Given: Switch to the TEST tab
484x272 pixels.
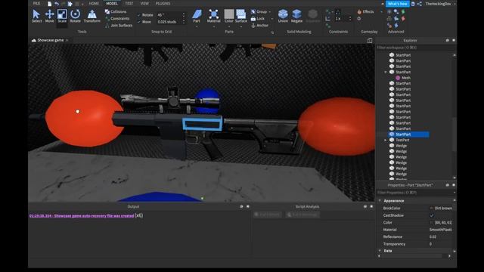Looking at the screenshot, I should [129, 4].
